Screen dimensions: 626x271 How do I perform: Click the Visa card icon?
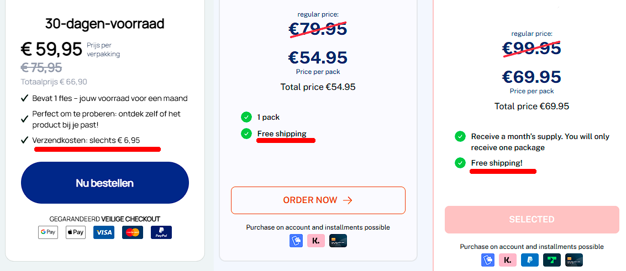point(103,232)
